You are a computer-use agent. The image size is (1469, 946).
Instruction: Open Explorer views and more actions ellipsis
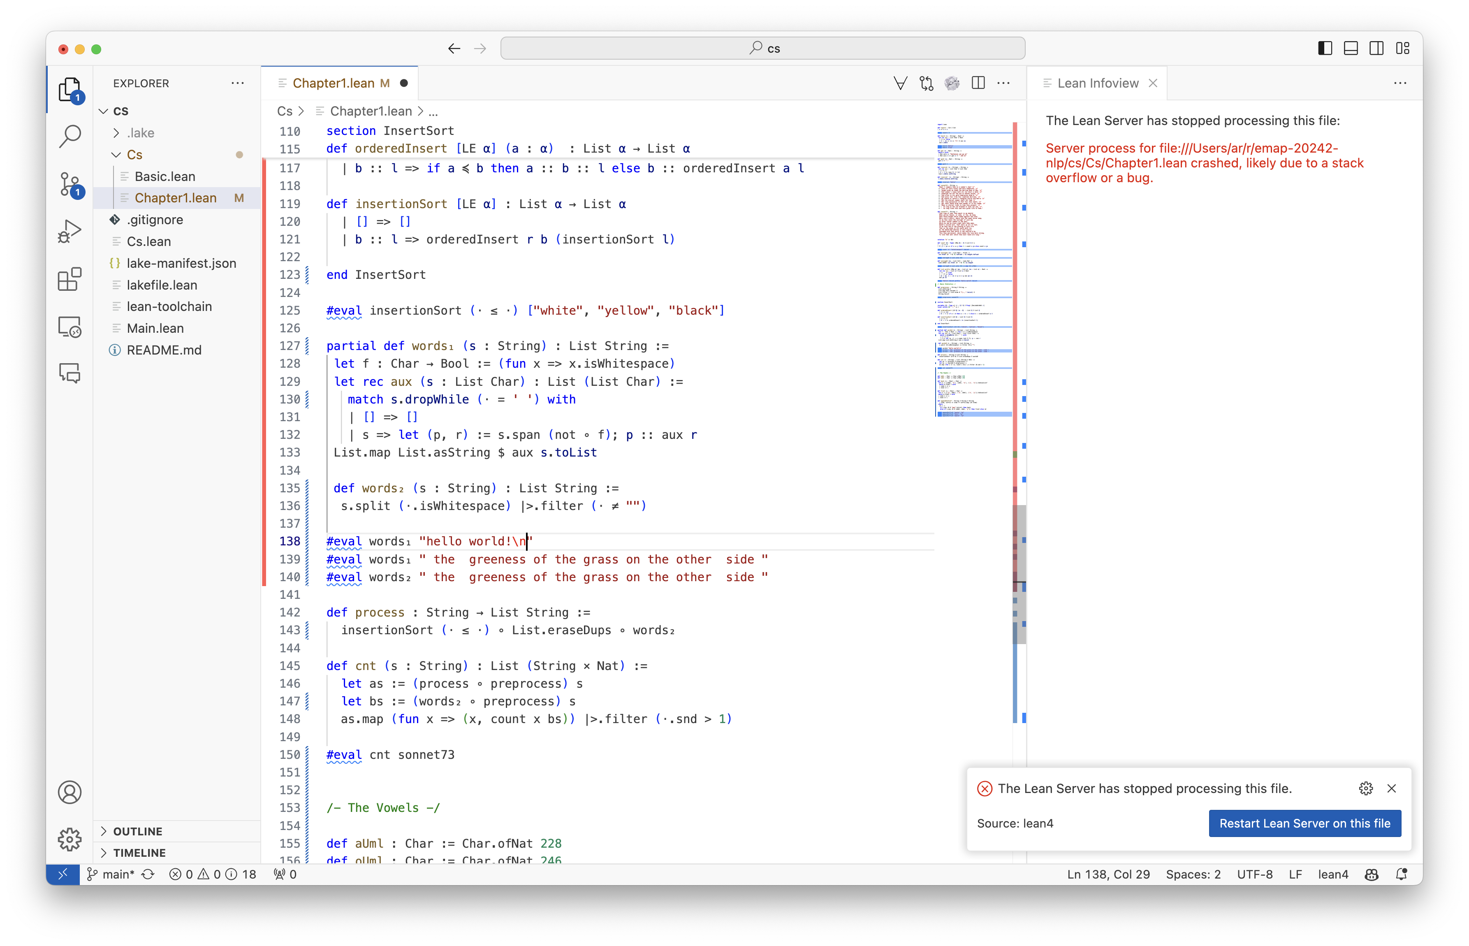click(238, 83)
